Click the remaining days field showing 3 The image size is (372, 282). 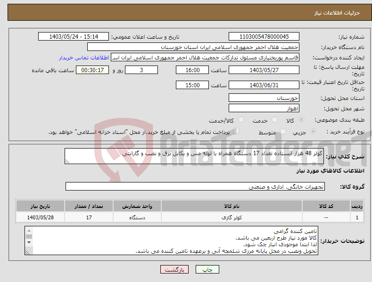coord(141,70)
